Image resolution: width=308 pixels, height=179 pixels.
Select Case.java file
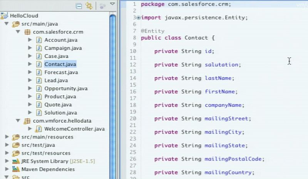pyautogui.click(x=56, y=56)
